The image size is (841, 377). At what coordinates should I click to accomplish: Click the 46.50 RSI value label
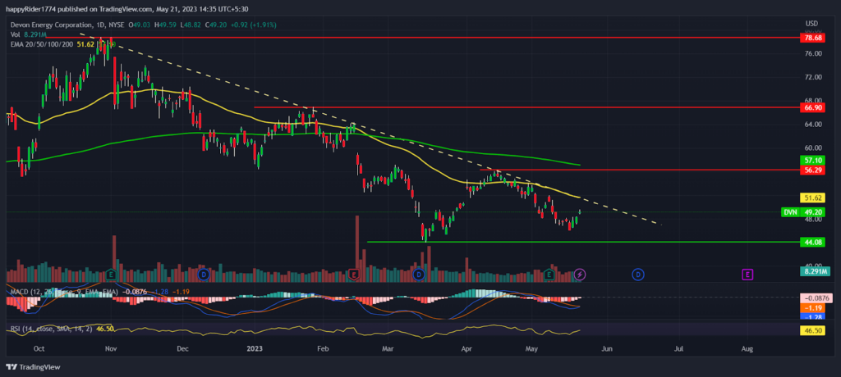(x=814, y=331)
